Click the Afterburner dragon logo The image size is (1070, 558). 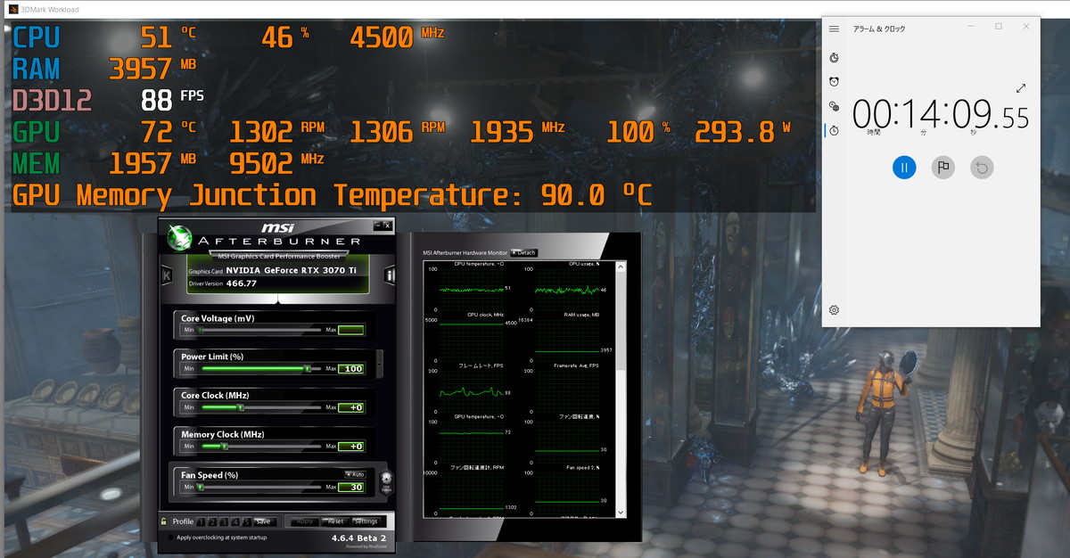pos(179,237)
